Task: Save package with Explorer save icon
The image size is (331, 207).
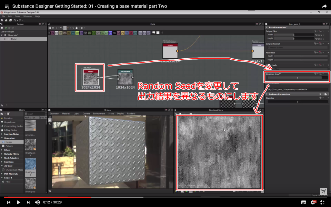Action: 2,28
